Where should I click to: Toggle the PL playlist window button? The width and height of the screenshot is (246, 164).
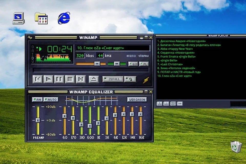tap(144, 64)
